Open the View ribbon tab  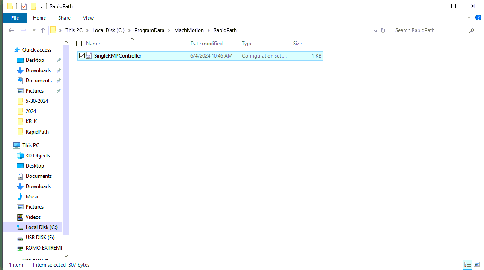(x=88, y=18)
